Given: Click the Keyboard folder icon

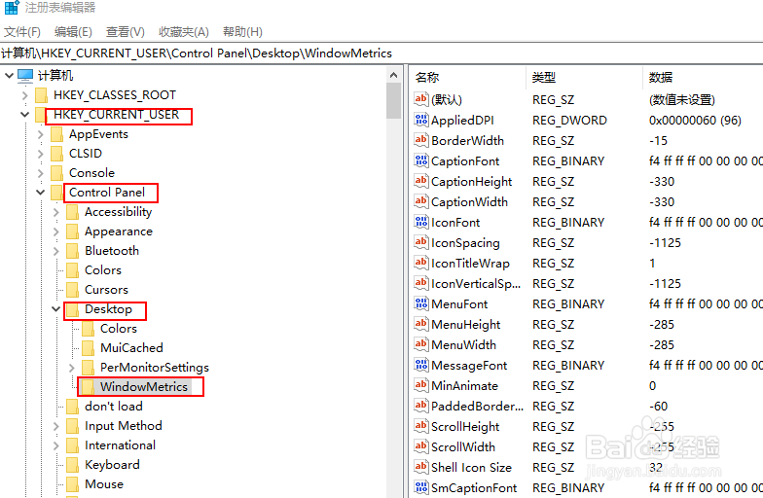Looking at the screenshot, I should point(72,465).
